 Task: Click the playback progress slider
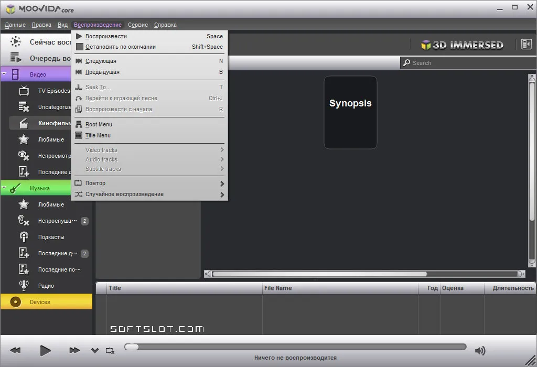point(295,347)
